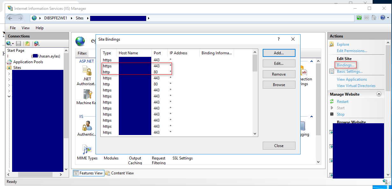The image size is (392, 189).
Task: Click the View Applications link
Action: click(x=352, y=79)
